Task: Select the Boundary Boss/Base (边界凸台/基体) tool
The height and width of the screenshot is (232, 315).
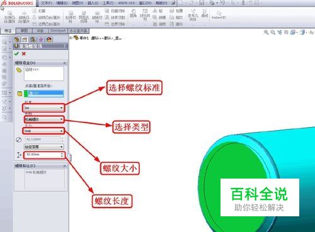Action: click(47, 24)
